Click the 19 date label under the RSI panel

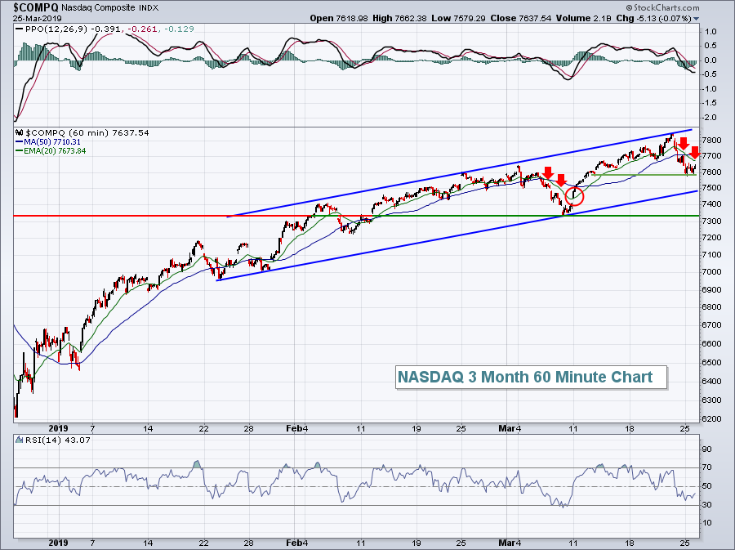point(416,543)
